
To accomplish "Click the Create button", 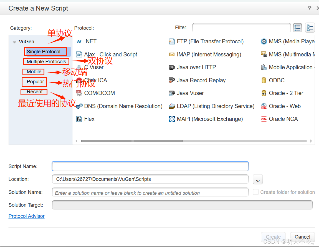I will [x=273, y=237].
